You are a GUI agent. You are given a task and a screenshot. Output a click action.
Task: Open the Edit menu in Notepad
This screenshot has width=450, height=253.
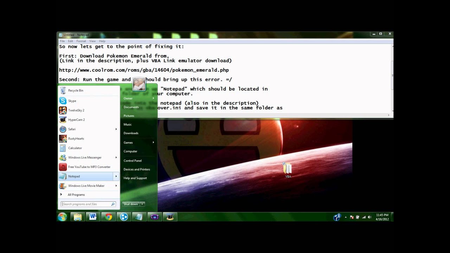(x=71, y=41)
